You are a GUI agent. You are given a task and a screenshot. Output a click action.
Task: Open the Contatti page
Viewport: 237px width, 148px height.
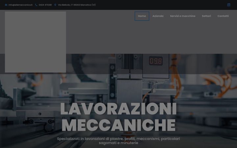point(223,16)
